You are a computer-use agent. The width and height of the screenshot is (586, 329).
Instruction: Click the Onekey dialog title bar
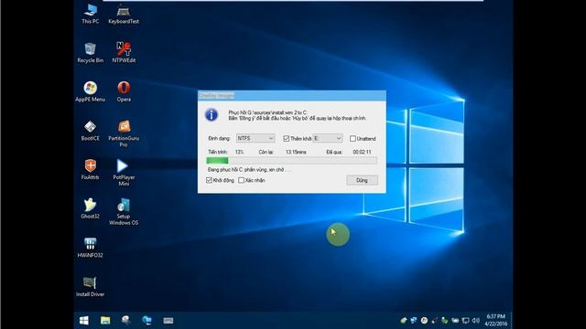point(292,95)
